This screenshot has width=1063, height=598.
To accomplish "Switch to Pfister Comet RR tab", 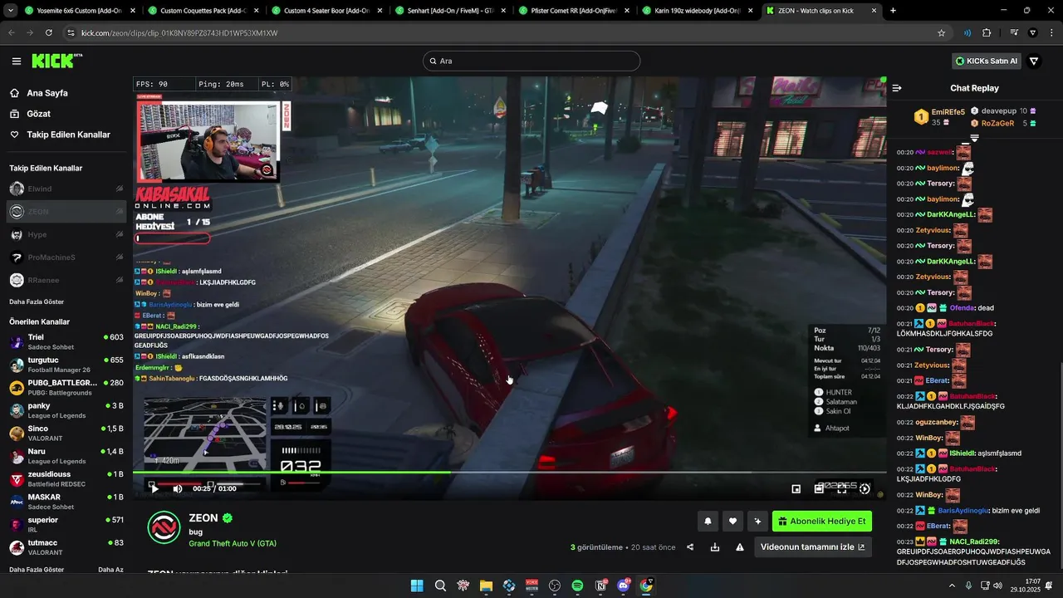I will [573, 11].
